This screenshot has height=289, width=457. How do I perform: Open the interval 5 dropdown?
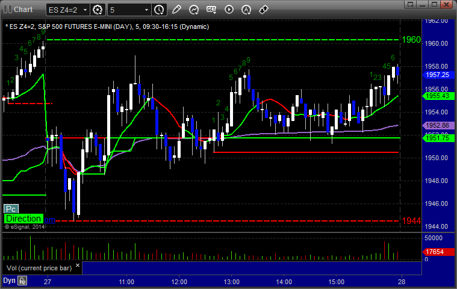[x=146, y=10]
